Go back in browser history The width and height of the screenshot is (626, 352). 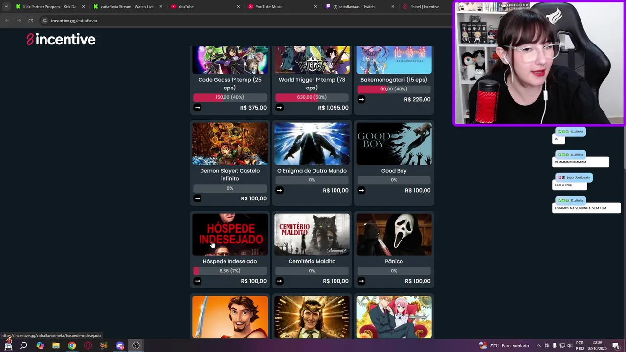click(7, 21)
